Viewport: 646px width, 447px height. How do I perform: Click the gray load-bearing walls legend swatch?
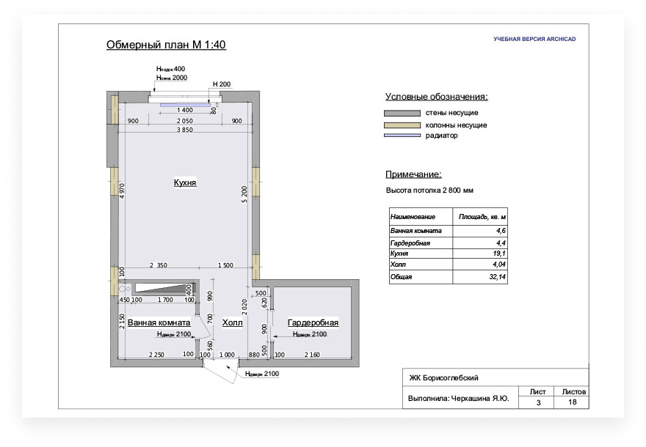coord(400,113)
